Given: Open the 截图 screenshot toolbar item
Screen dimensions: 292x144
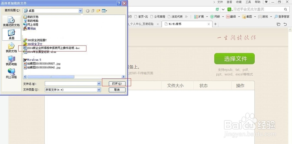Looking at the screenshot, I should coord(247,17).
